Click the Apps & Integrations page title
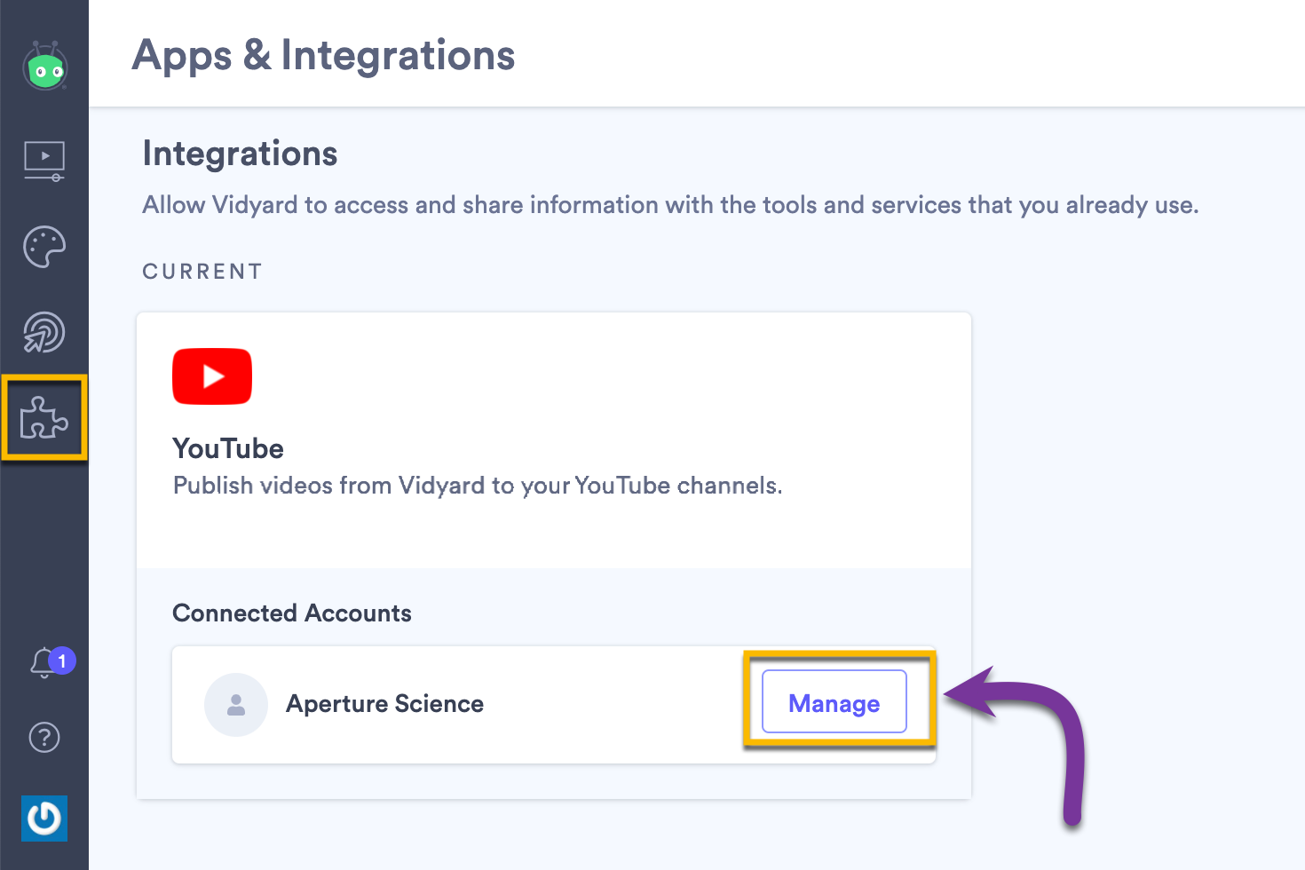Image resolution: width=1305 pixels, height=870 pixels. pyautogui.click(x=323, y=55)
